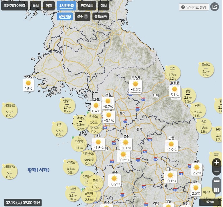The image size is (223, 207).
Task: Open the map in a new window
Action: click(215, 7)
